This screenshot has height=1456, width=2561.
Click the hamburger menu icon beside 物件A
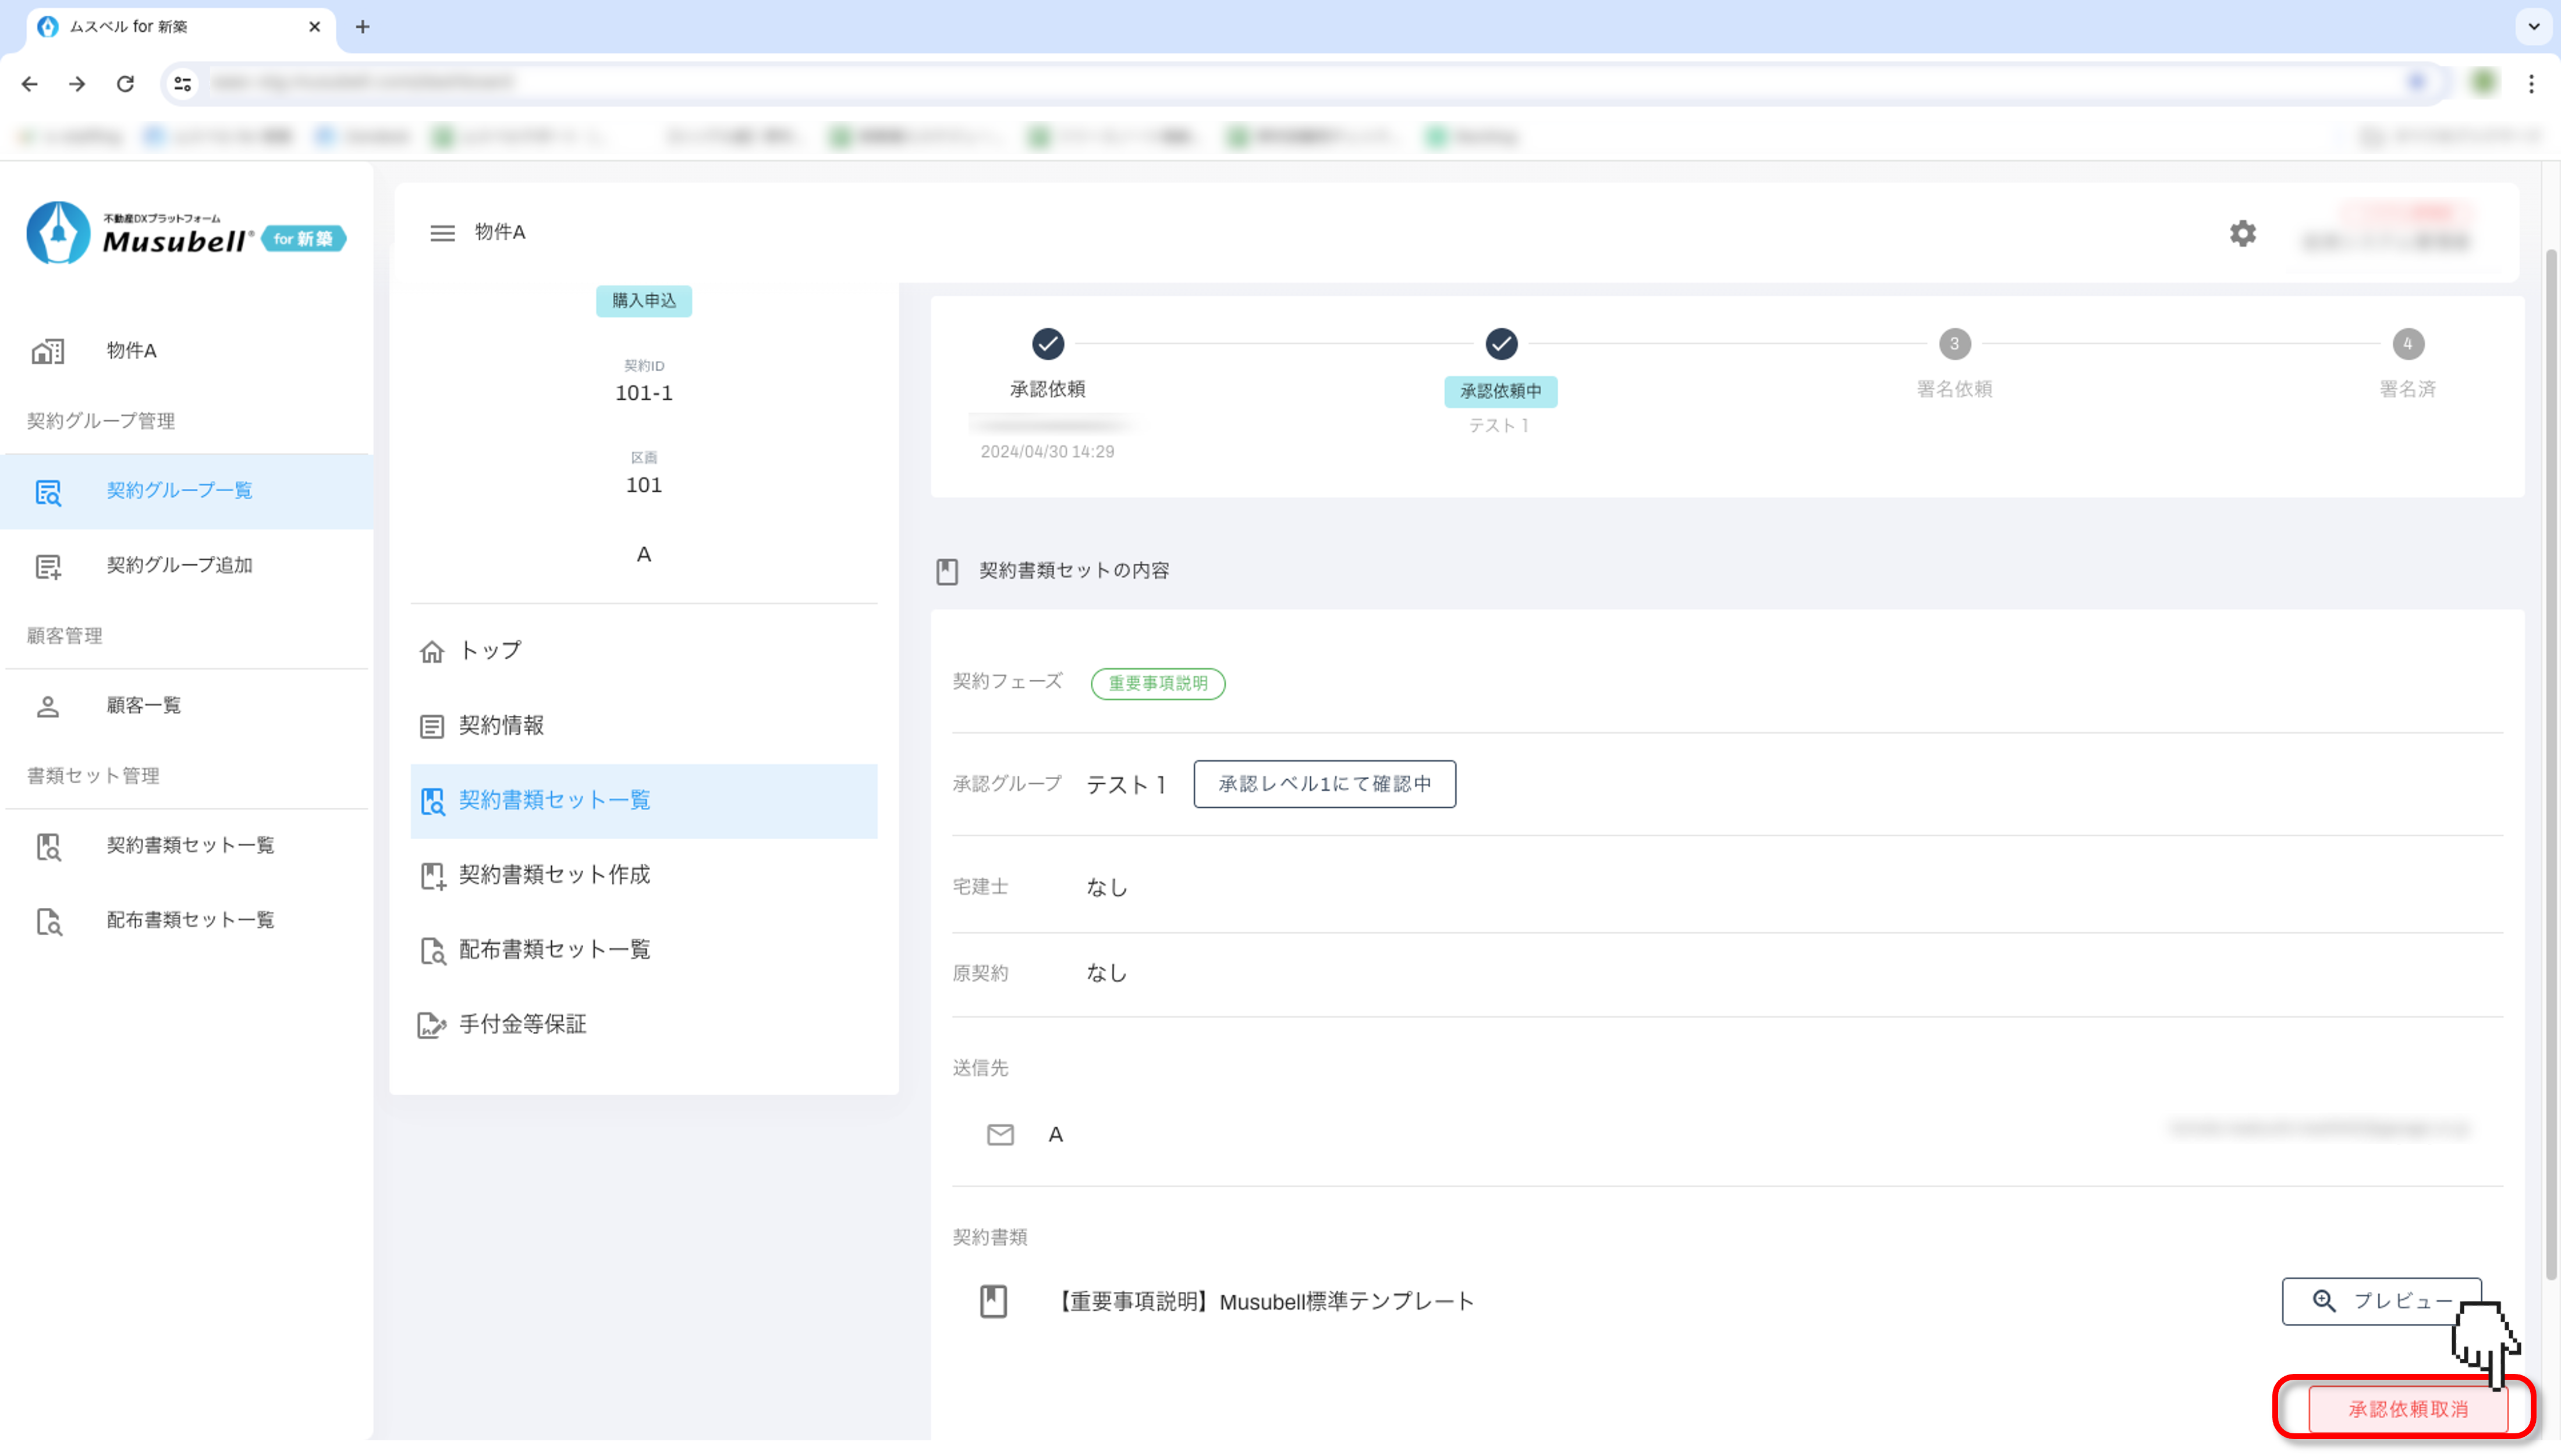click(442, 233)
